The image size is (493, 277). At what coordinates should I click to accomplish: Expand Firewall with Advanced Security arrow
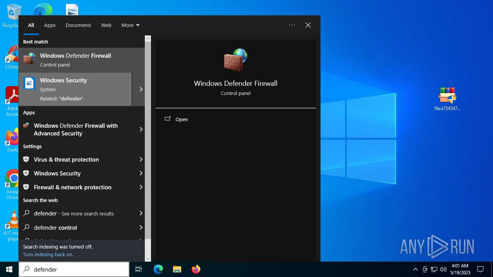[x=141, y=129]
